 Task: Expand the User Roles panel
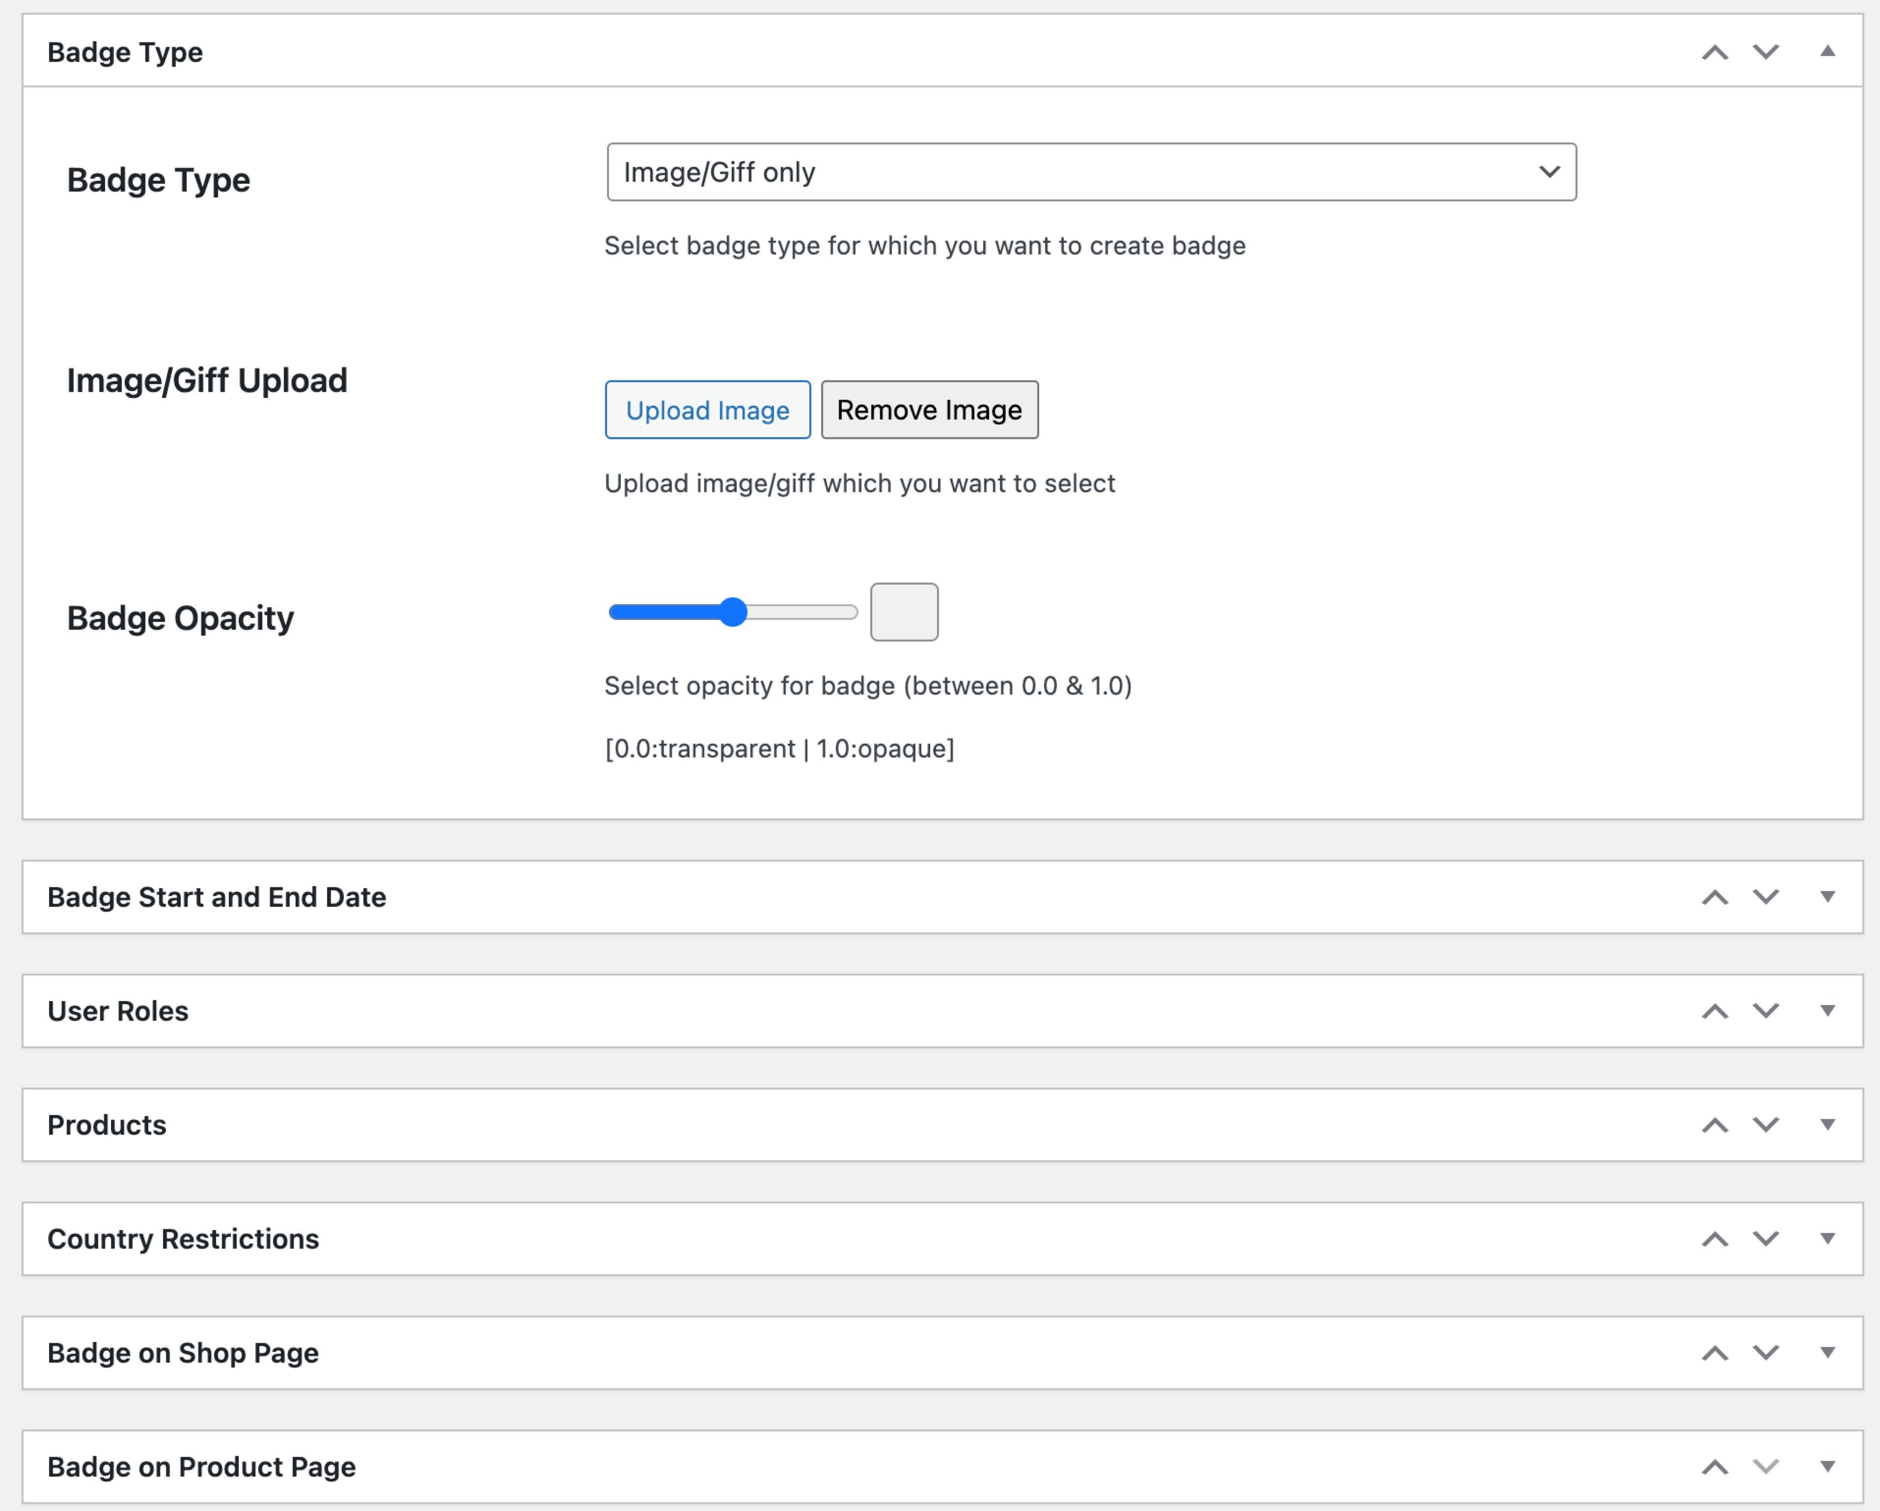click(1827, 1010)
